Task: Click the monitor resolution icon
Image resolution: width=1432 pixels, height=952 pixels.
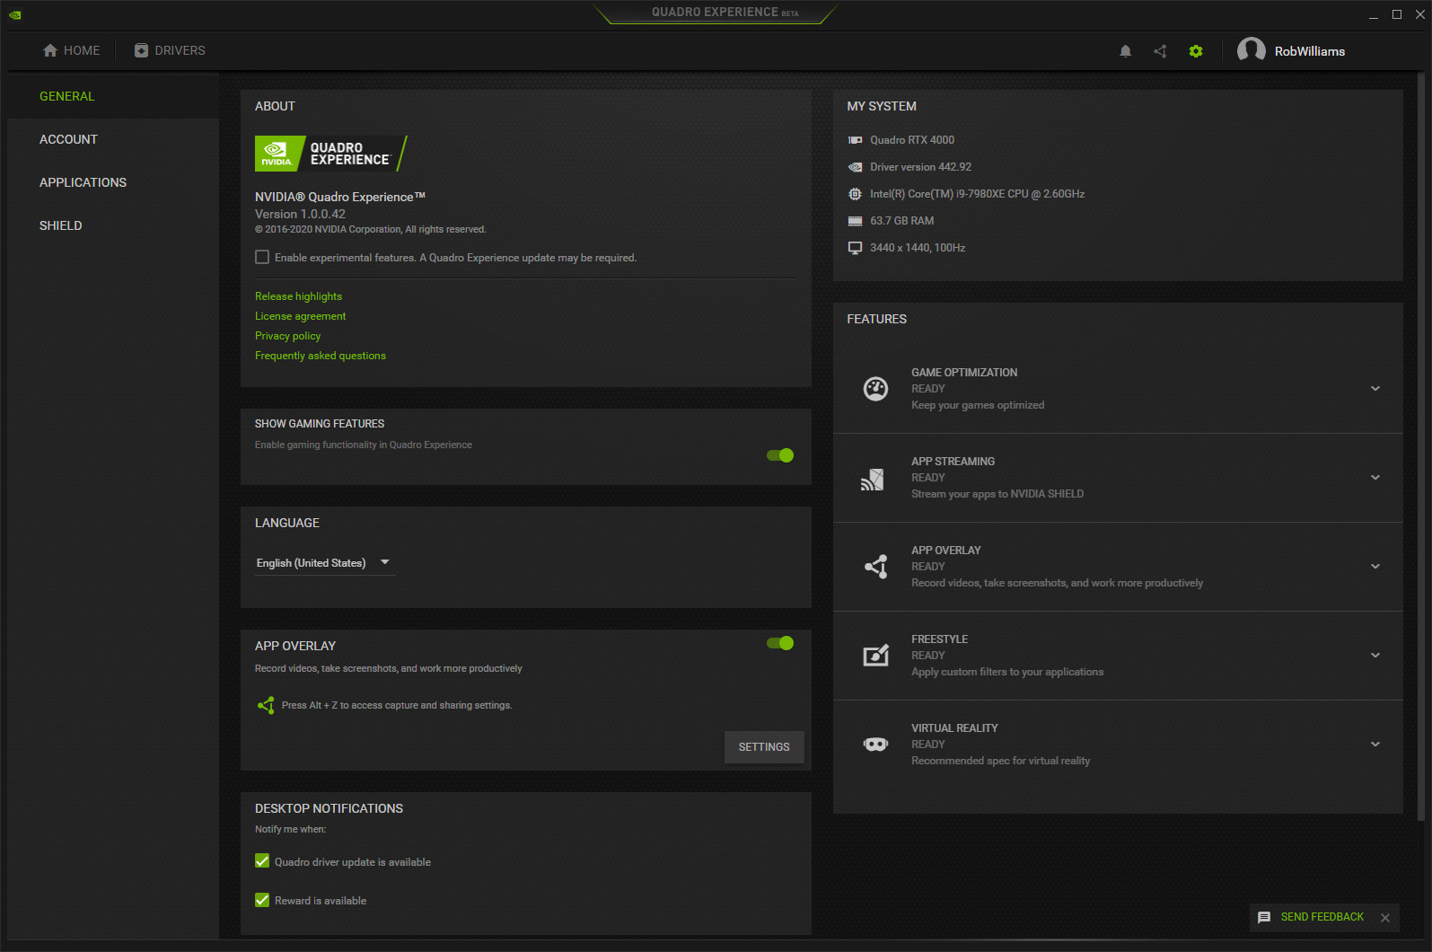Action: [x=856, y=248]
